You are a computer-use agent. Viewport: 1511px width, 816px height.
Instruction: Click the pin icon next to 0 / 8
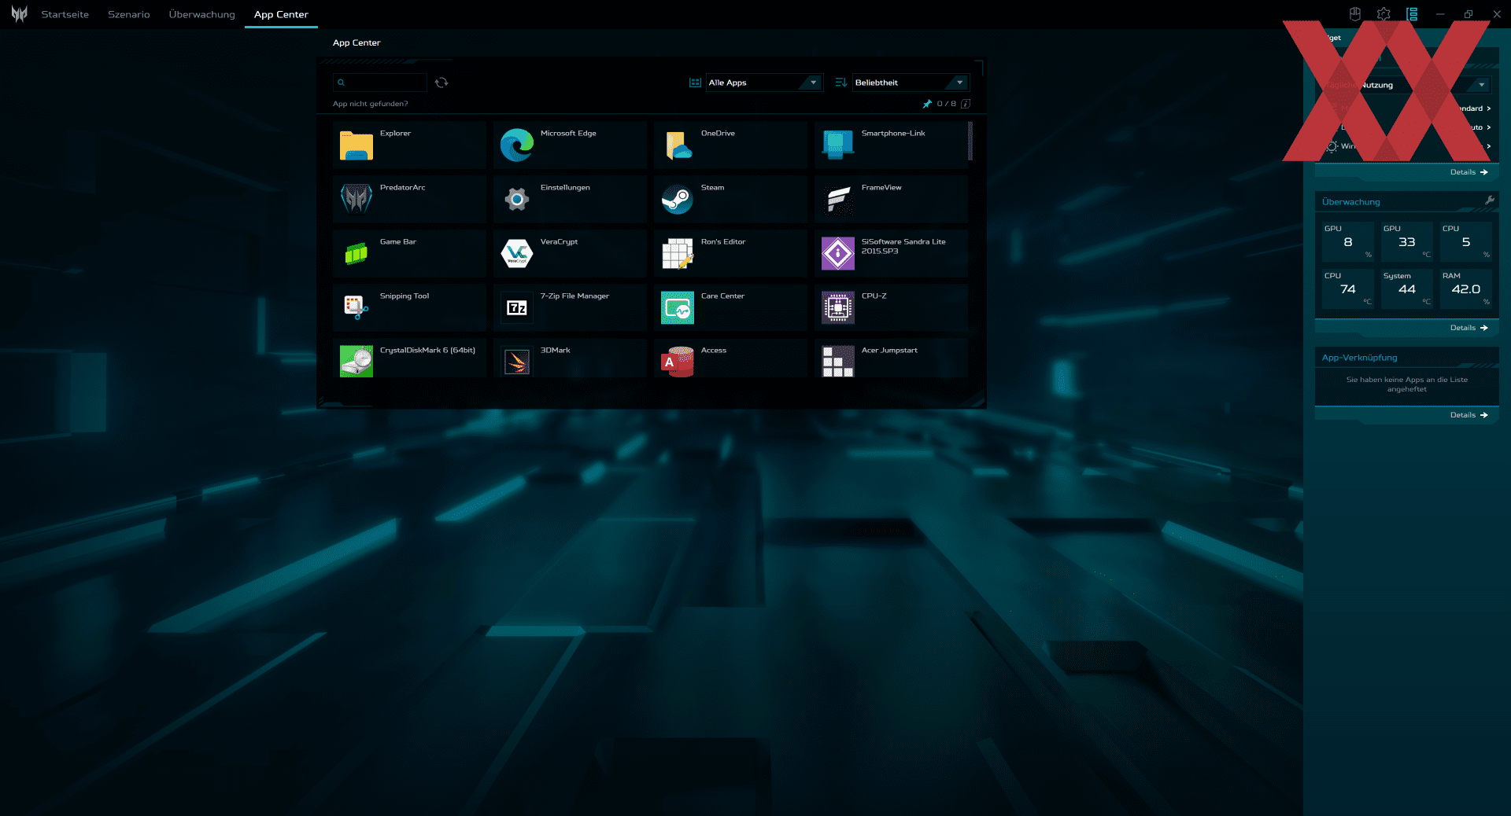point(927,104)
